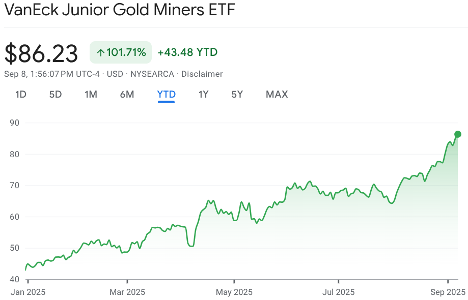Select the 1D time range tab
Image resolution: width=468 pixels, height=300 pixels.
point(21,94)
